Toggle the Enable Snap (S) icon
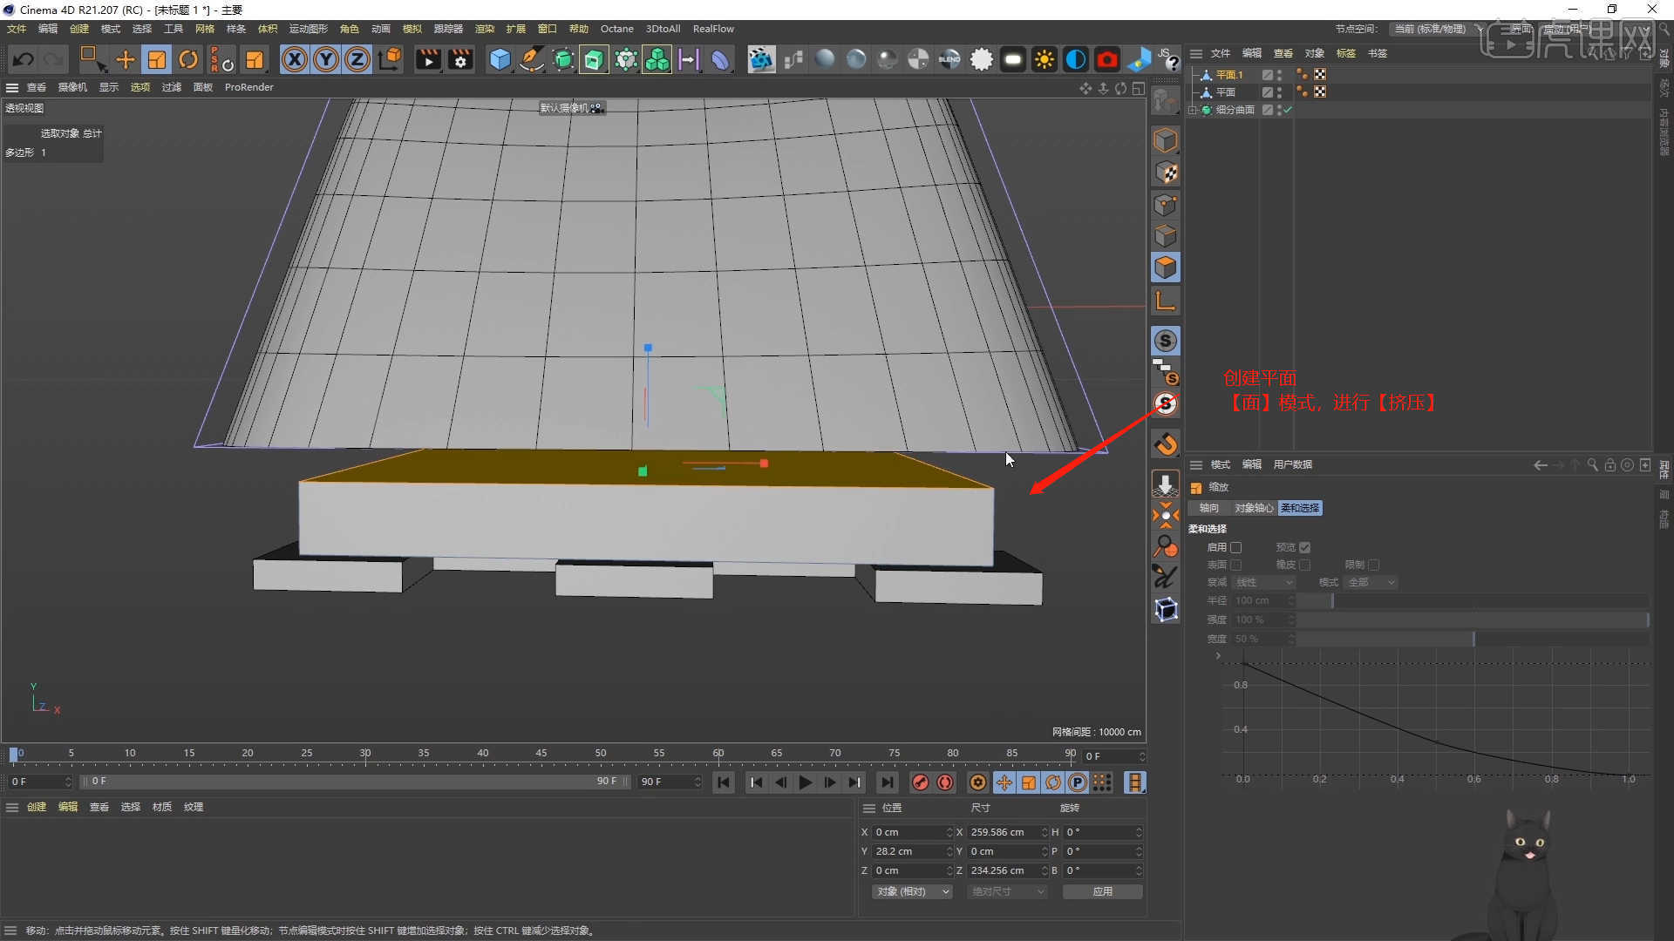The image size is (1674, 941). (x=1166, y=341)
